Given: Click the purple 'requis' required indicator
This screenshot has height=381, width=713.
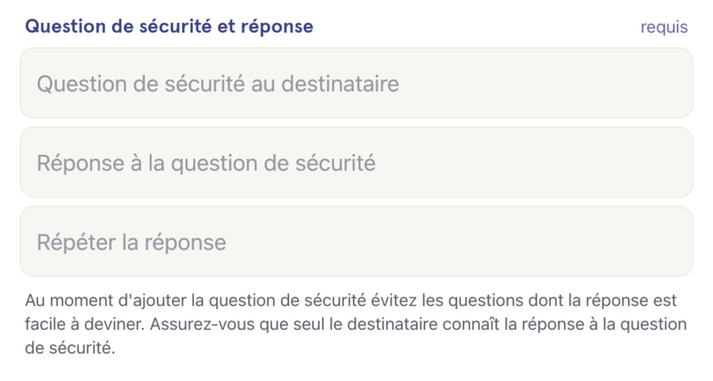Looking at the screenshot, I should point(664,27).
